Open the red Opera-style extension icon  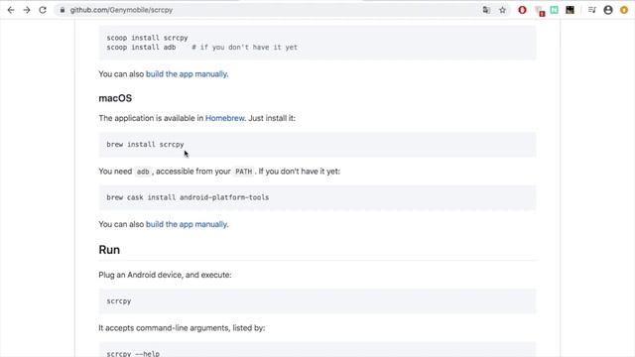click(x=523, y=10)
